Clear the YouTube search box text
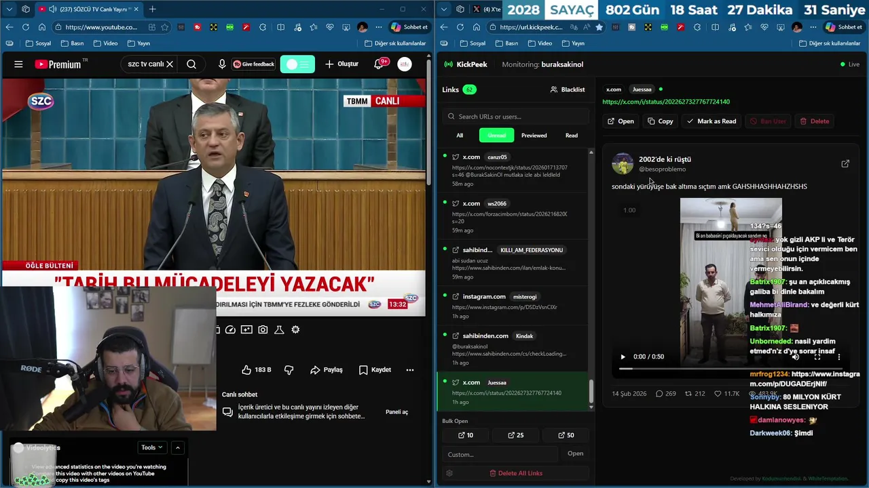The height and width of the screenshot is (488, 869). pos(170,64)
